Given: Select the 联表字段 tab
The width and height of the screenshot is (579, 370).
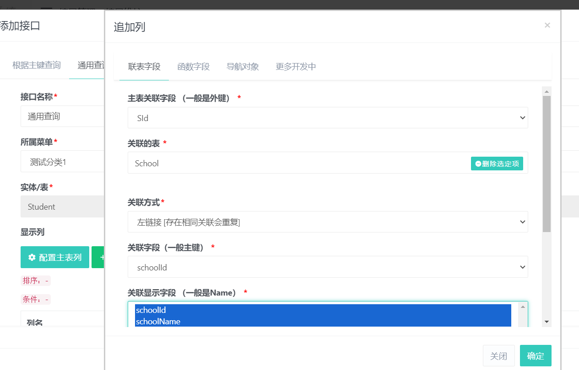Looking at the screenshot, I should pos(144,66).
